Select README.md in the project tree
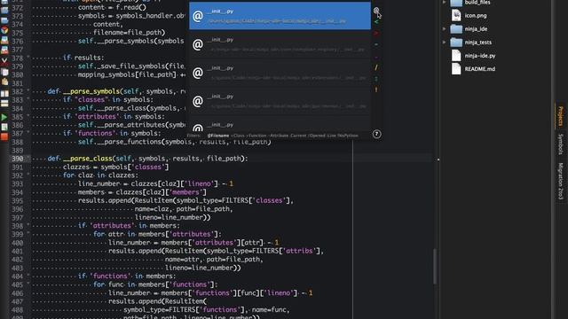The image size is (568, 319). (x=479, y=69)
